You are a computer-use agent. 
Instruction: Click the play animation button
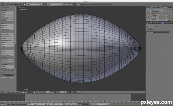click(x=72, y=104)
